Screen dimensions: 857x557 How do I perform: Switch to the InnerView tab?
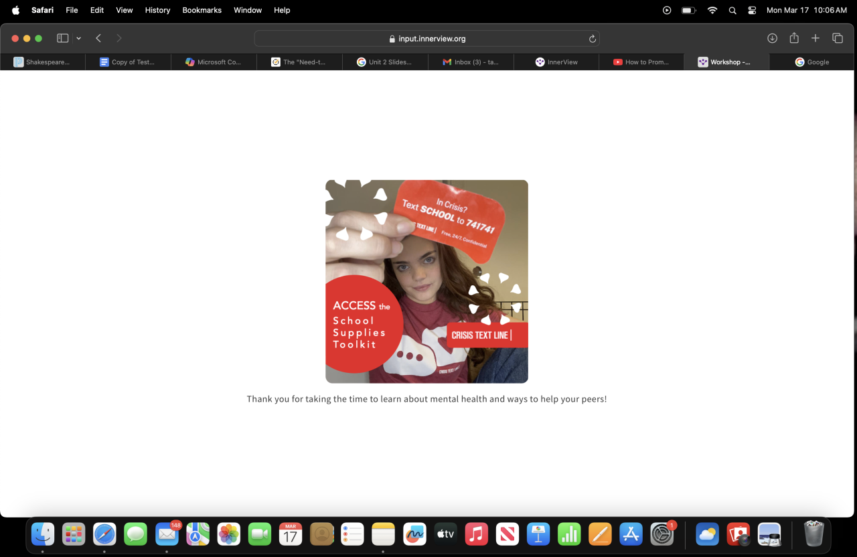556,62
